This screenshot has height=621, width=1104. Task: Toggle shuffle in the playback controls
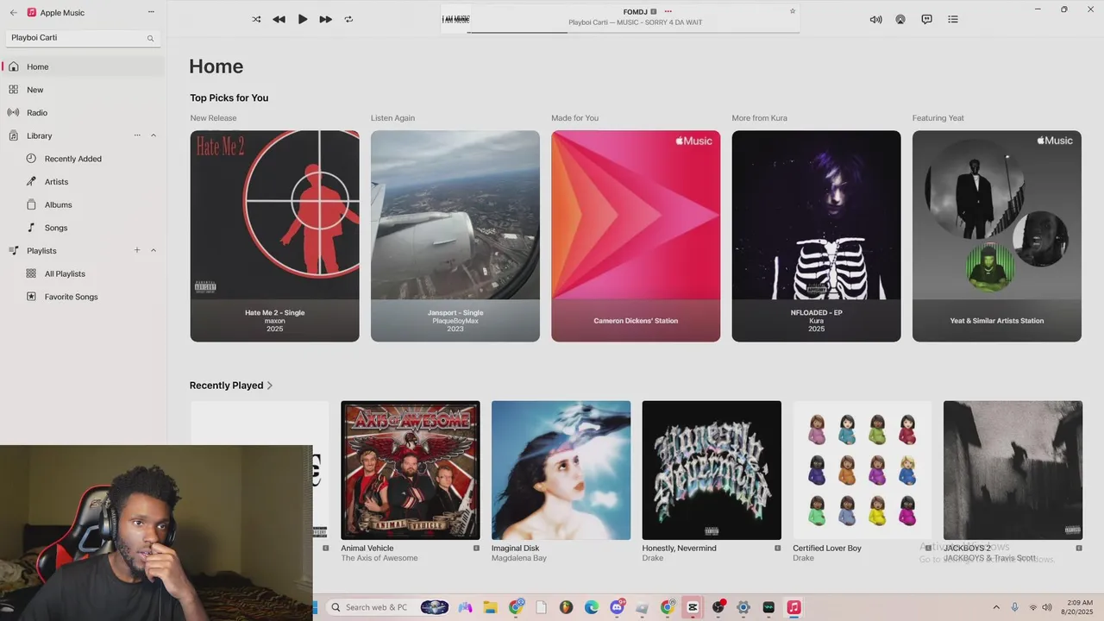click(x=256, y=19)
